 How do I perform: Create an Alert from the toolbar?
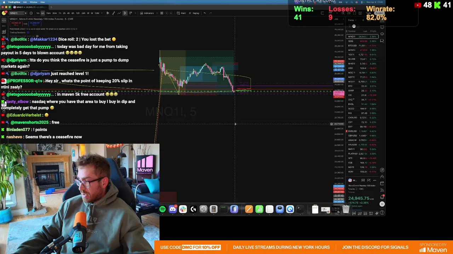181,13
